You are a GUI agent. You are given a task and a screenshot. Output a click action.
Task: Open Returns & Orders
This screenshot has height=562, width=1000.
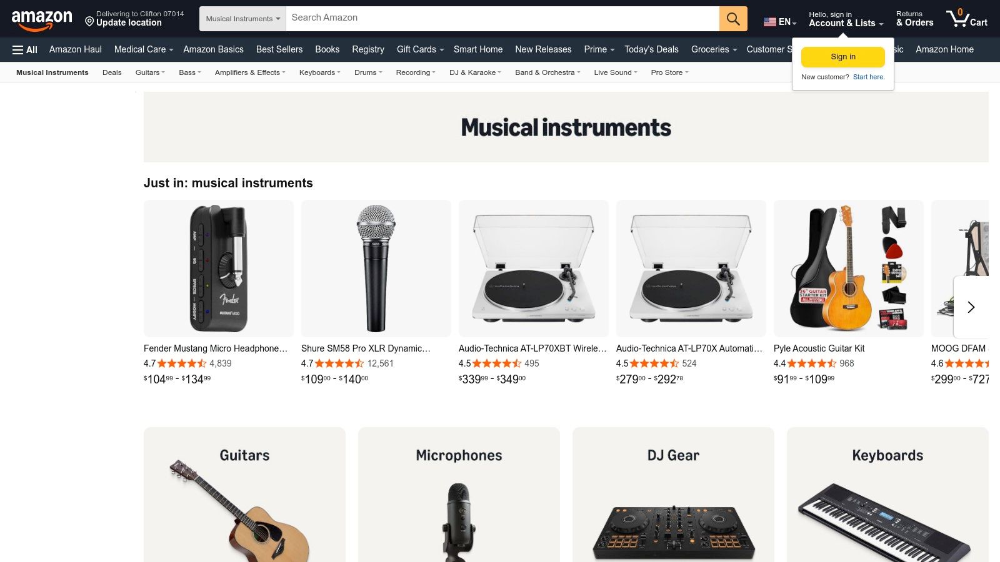(914, 18)
